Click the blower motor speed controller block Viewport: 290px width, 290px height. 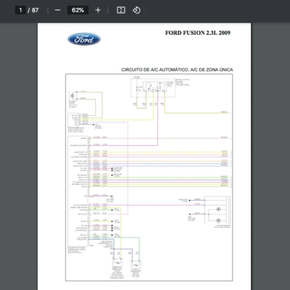click(x=75, y=119)
